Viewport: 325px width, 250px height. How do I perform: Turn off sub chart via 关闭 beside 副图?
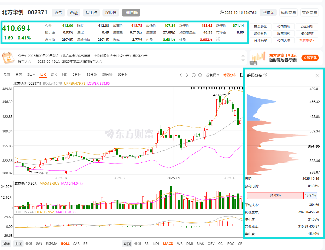click(x=138, y=244)
